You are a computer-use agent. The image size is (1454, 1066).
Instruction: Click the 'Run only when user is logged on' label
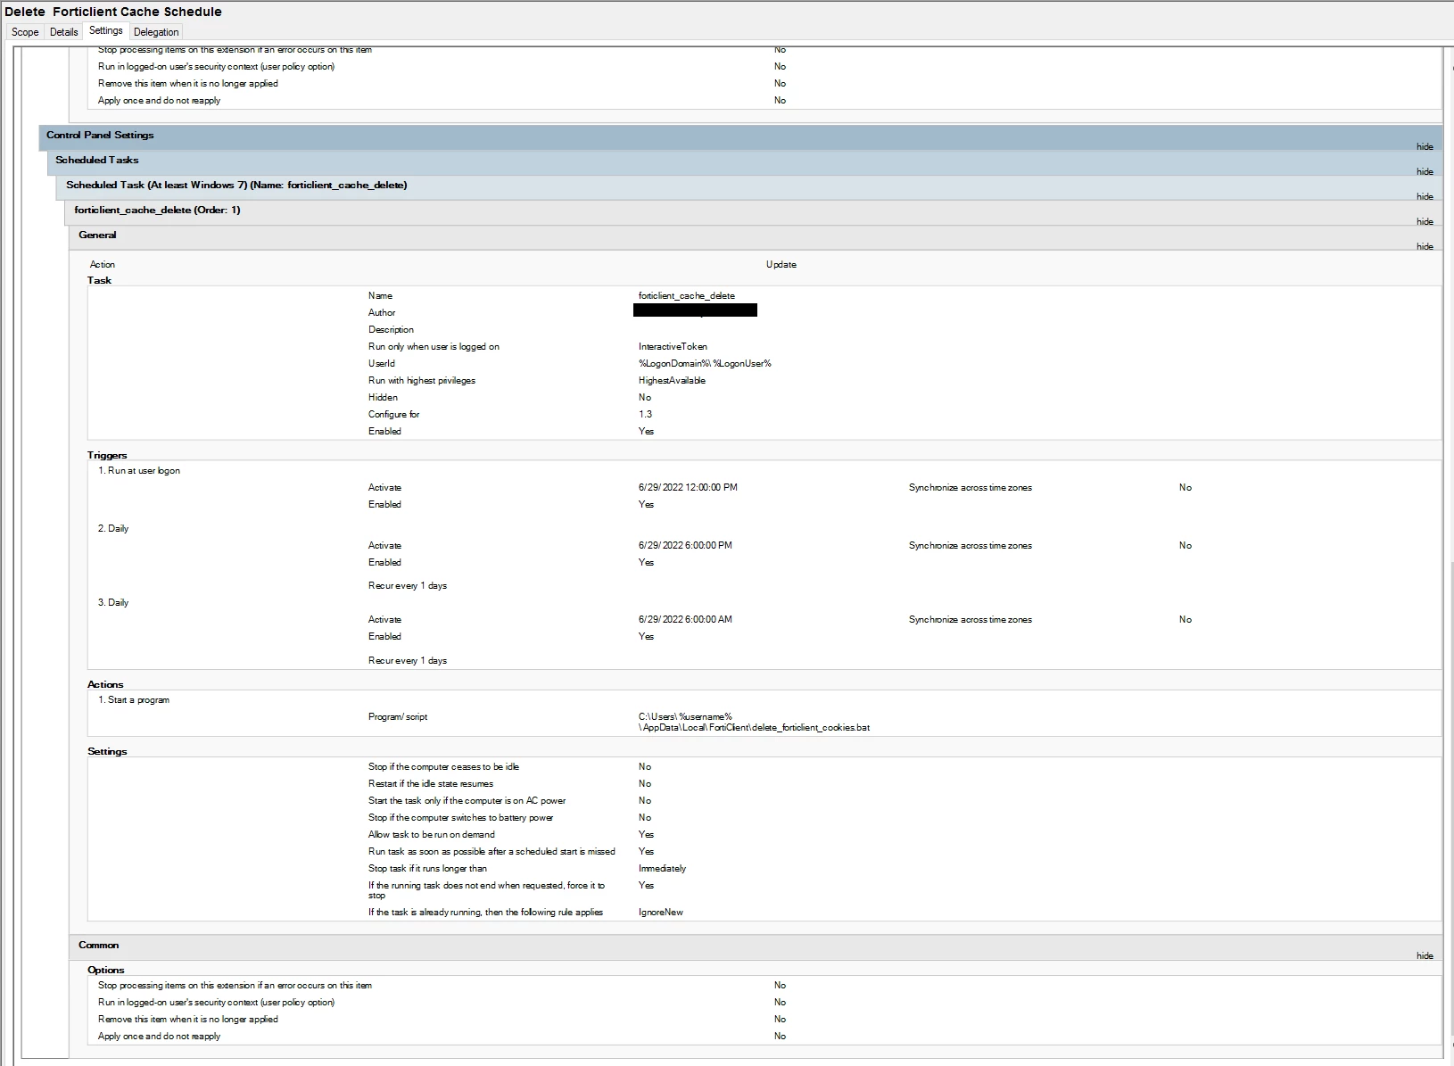[x=434, y=347]
